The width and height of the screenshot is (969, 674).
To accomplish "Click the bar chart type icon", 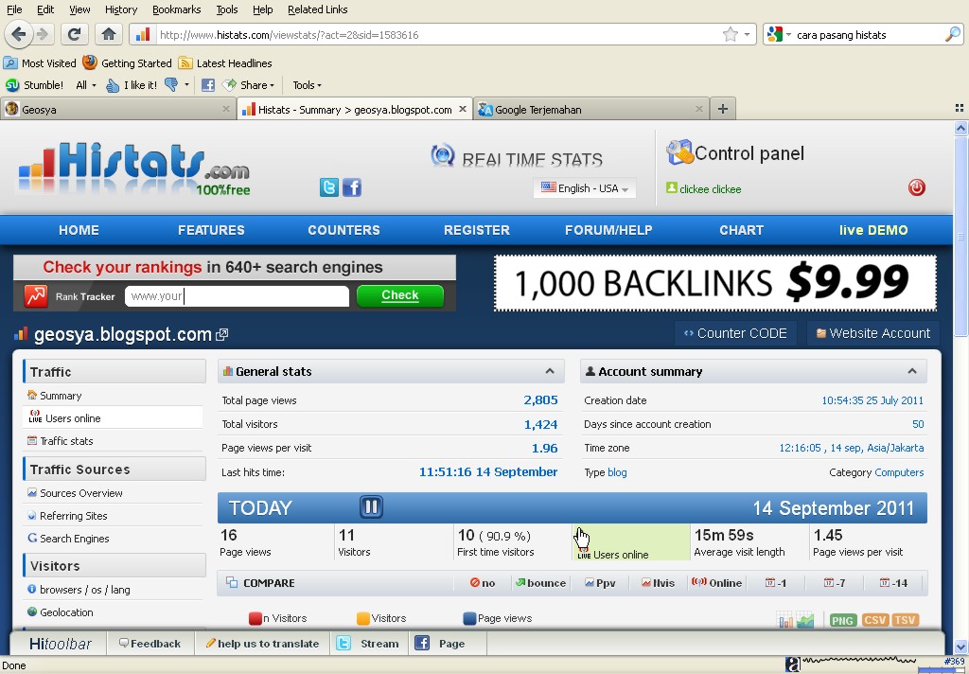I will click(784, 620).
